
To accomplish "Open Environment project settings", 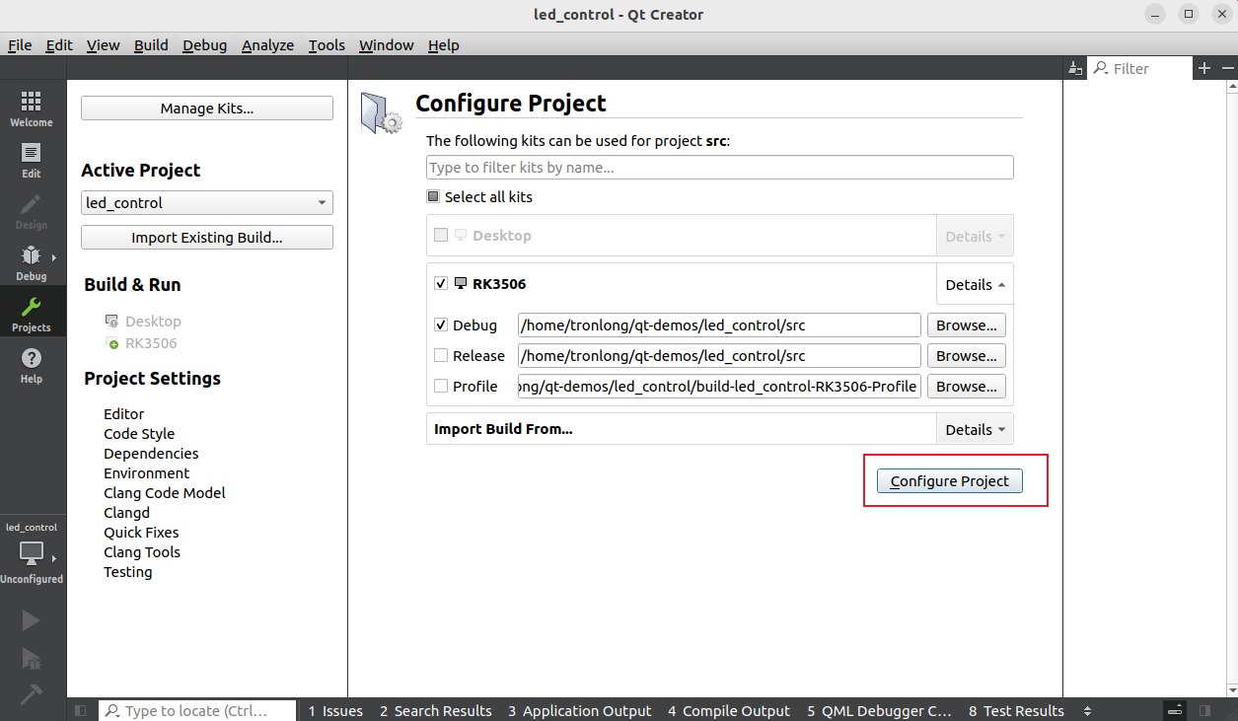I will (x=147, y=473).
